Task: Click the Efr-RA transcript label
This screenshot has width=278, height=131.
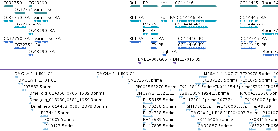Action: click(x=150, y=24)
